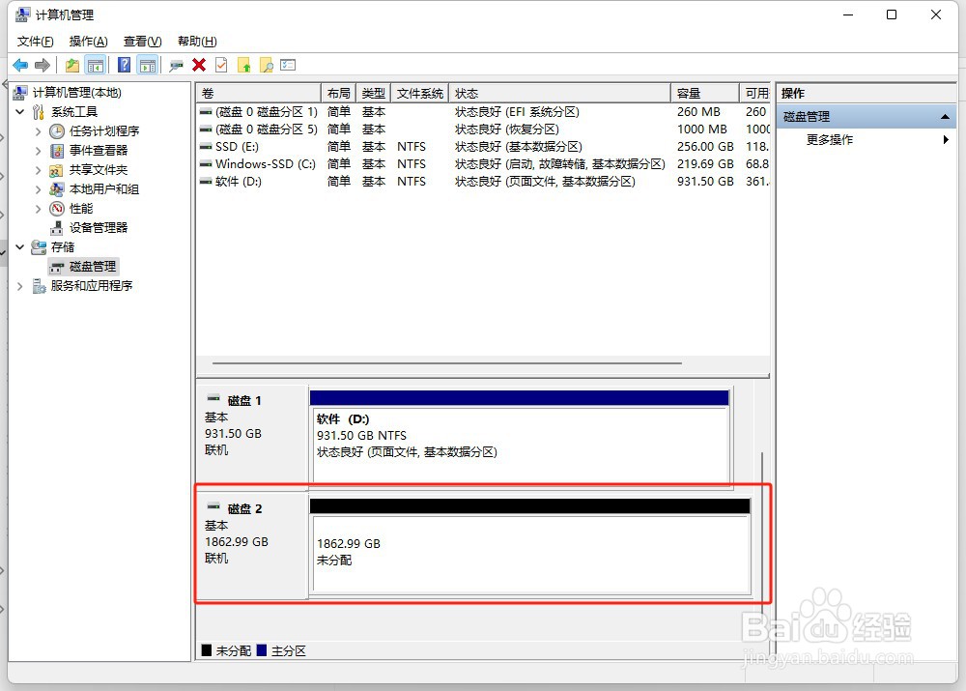Open the 查看(V) menu
The height and width of the screenshot is (691, 966).
141,41
